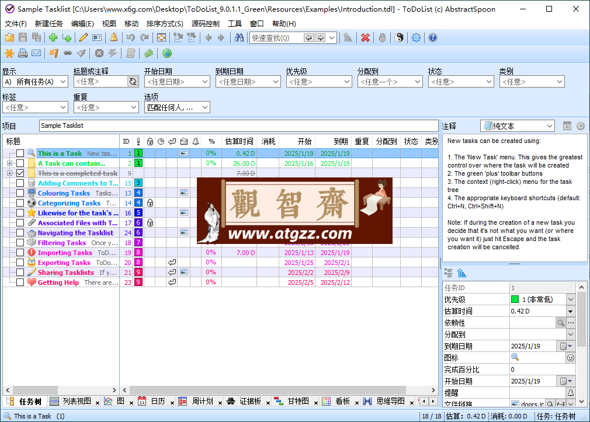Click the binoculars find tasks icon
This screenshot has width=590, height=422.
(x=239, y=37)
